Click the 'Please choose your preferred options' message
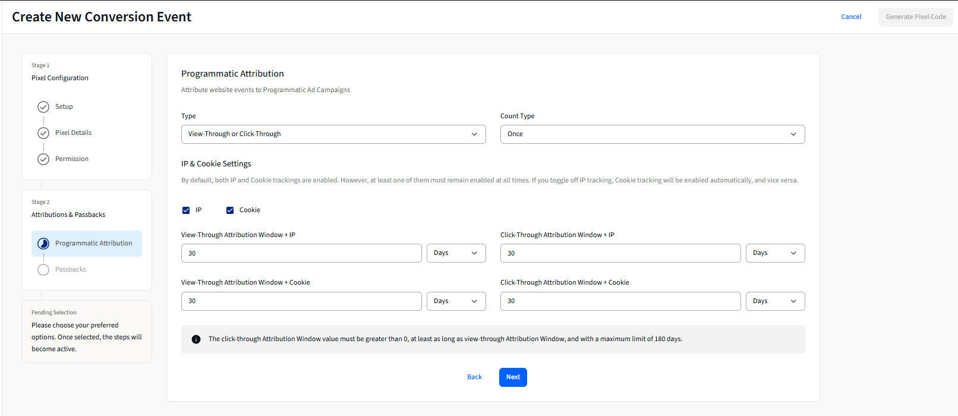Image resolution: width=958 pixels, height=416 pixels. [x=87, y=337]
